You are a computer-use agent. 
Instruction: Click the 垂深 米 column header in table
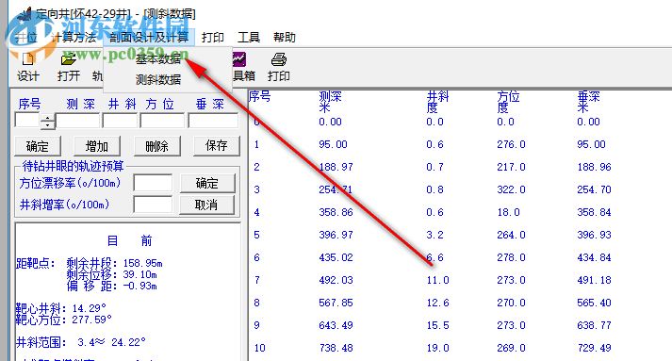(x=588, y=102)
